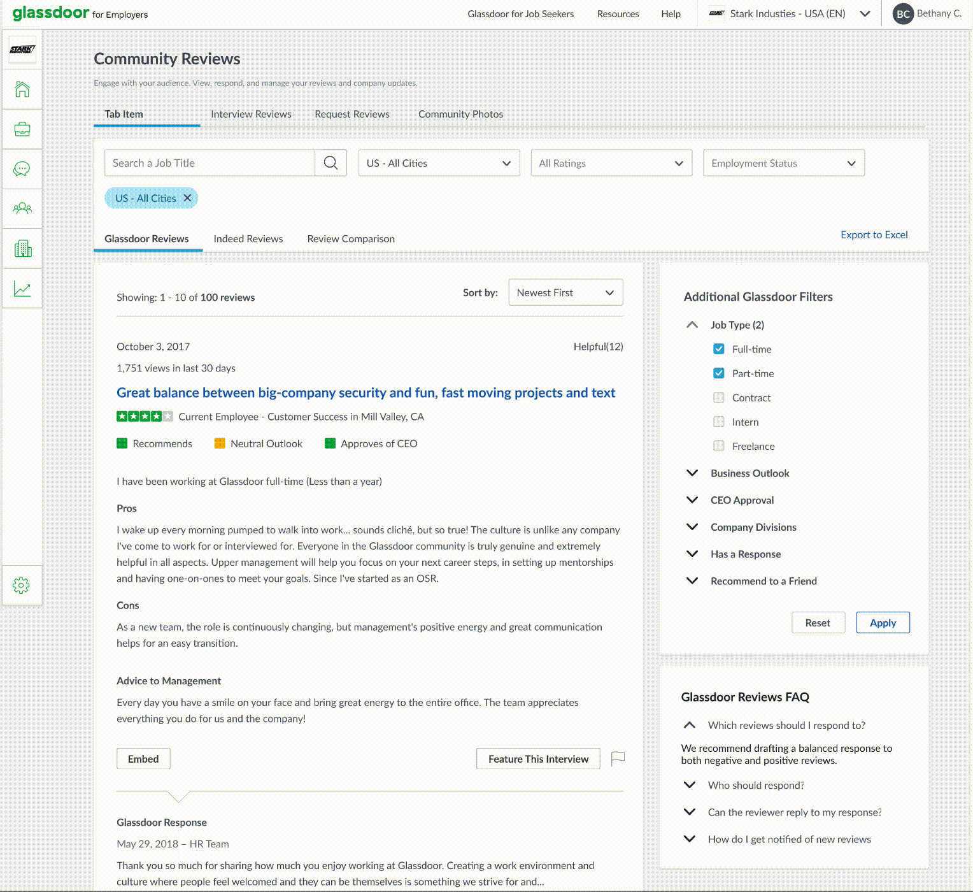Click Feature This Interview button
This screenshot has height=892, width=973.
coord(538,759)
